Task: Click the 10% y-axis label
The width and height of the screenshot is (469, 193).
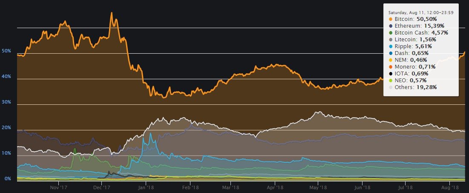Action: point(6,153)
